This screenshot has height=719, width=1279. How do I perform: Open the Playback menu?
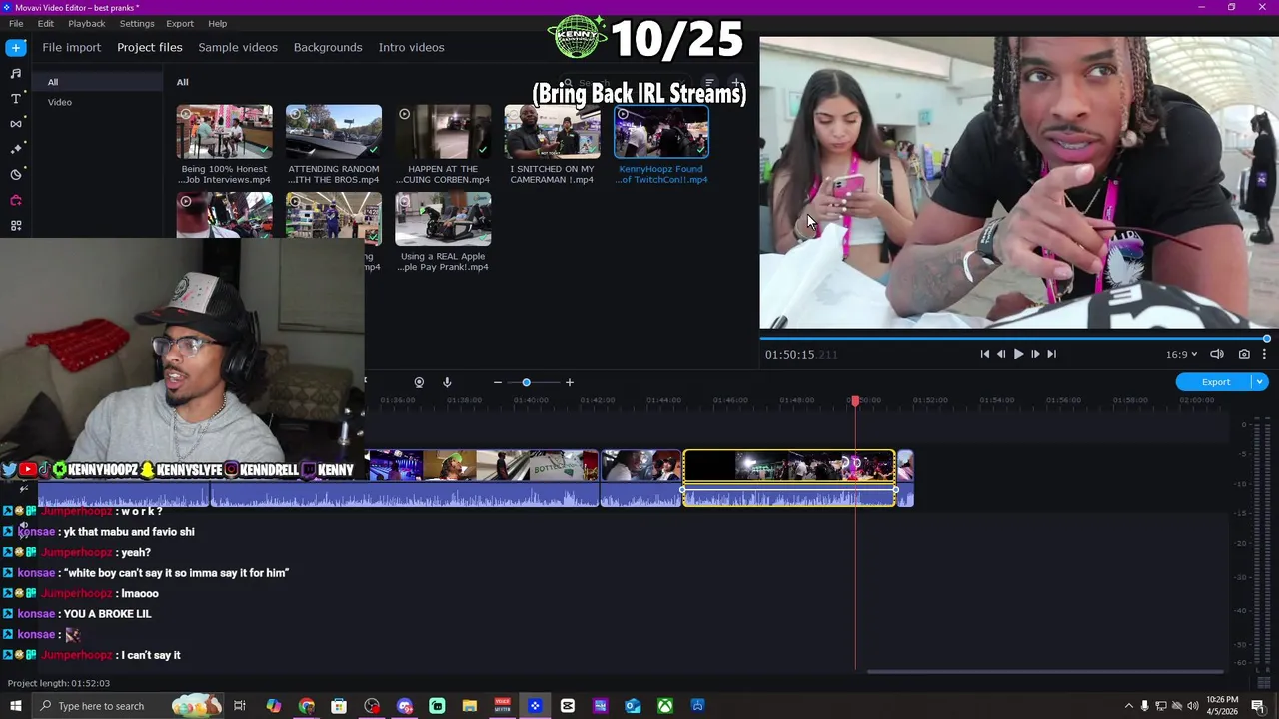tap(87, 23)
